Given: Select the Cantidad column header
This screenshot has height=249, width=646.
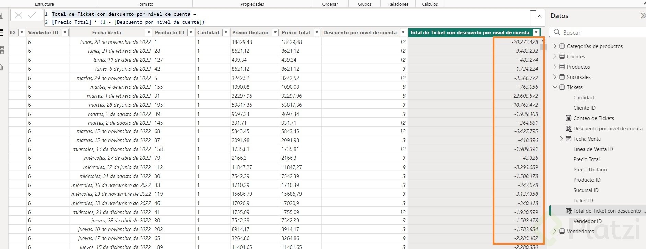Looking at the screenshot, I should (x=208, y=33).
